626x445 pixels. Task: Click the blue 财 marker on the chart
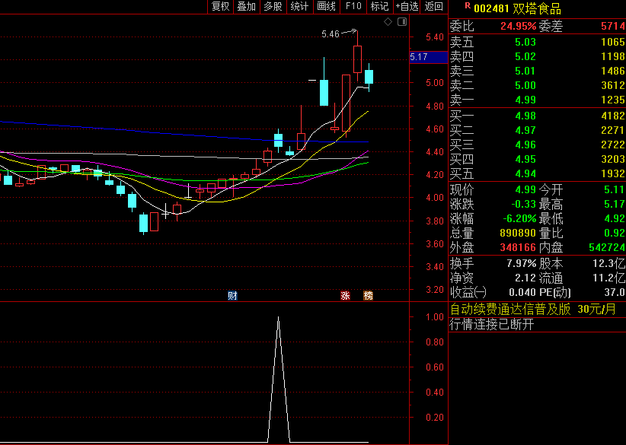(232, 295)
